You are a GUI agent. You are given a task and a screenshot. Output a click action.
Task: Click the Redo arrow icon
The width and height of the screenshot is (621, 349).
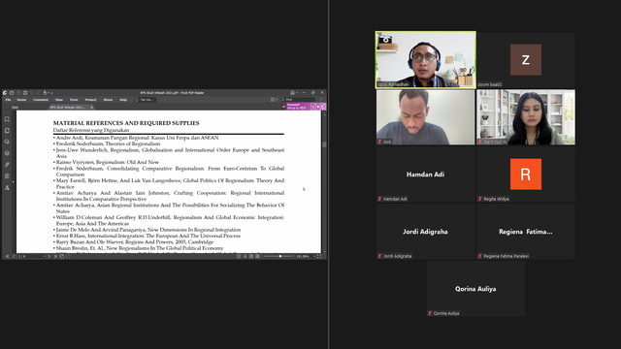click(39, 93)
